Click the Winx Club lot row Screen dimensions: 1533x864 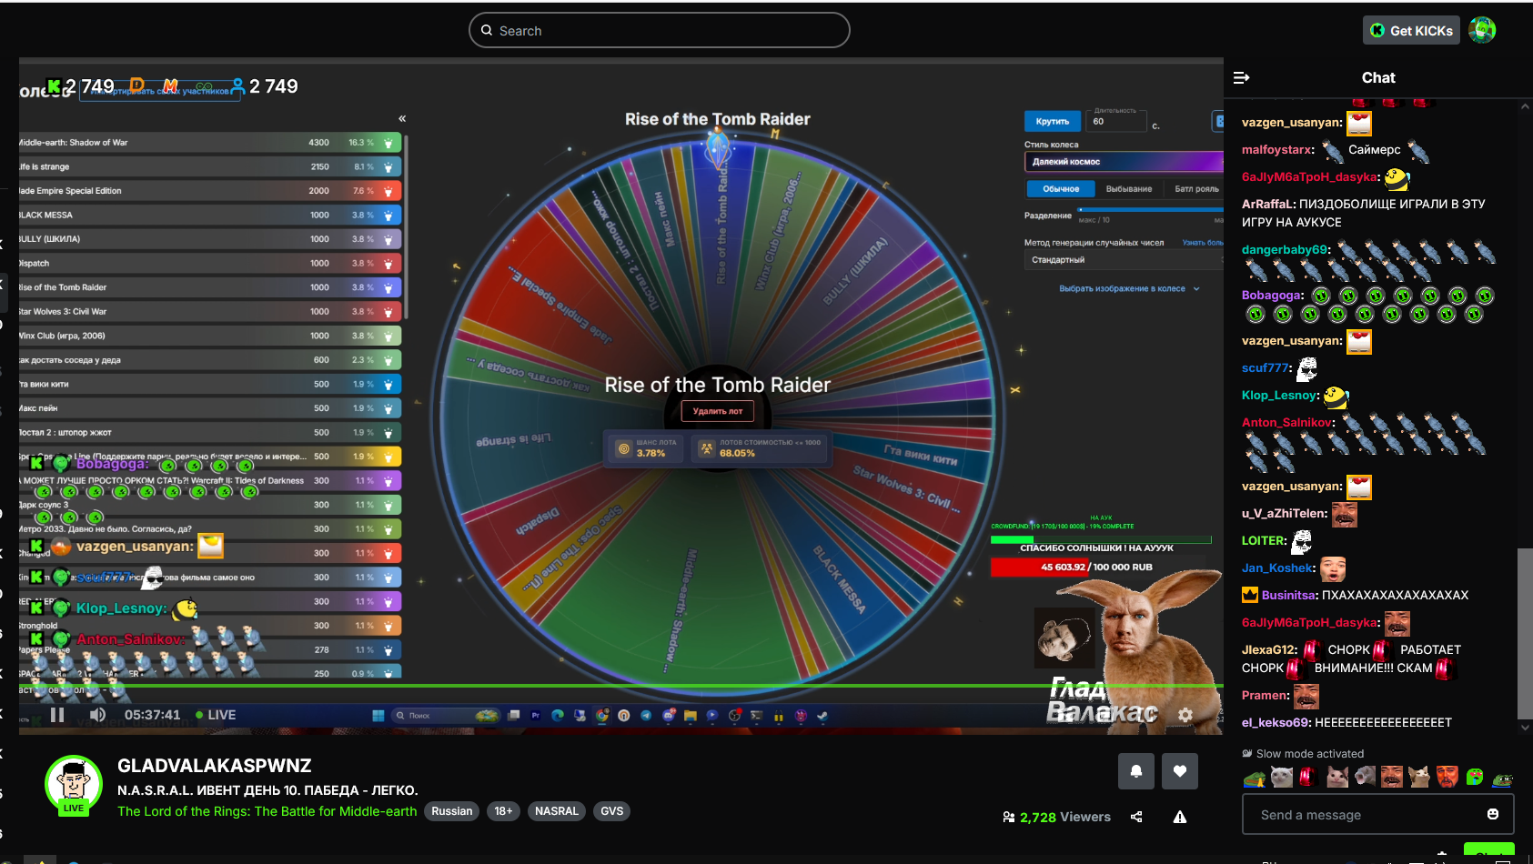click(210, 336)
